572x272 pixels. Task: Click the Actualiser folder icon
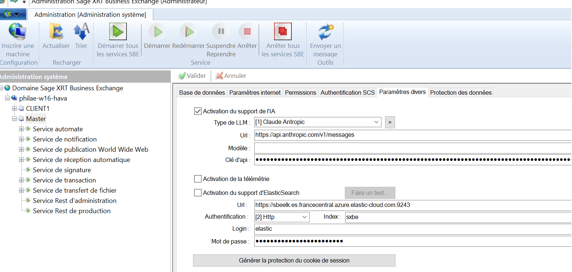pos(56,31)
